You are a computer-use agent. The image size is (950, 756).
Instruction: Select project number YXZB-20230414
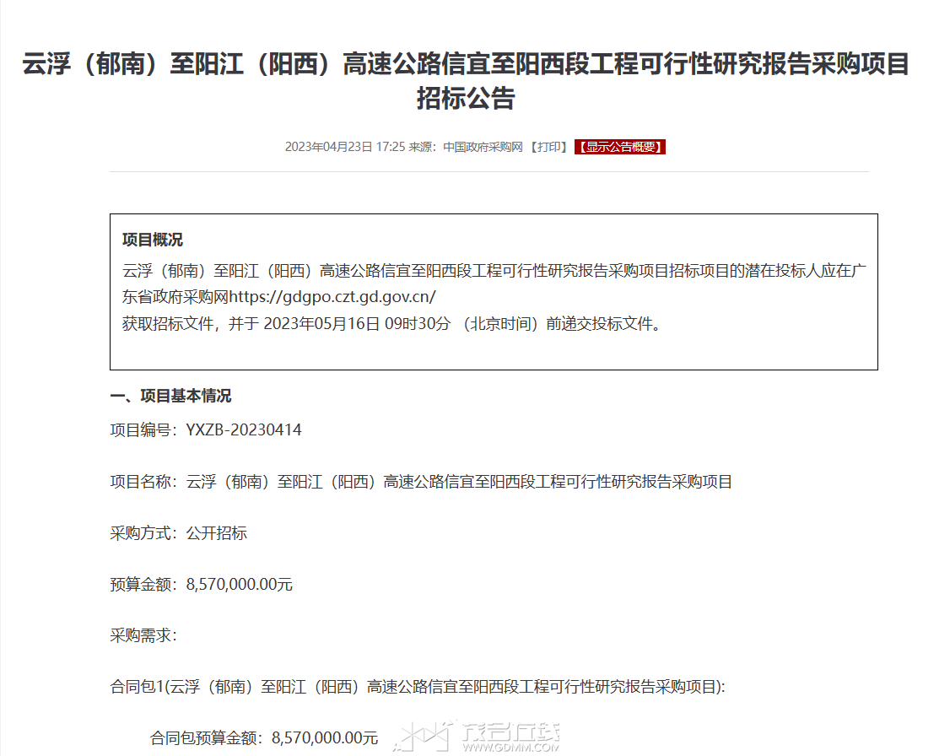point(244,430)
